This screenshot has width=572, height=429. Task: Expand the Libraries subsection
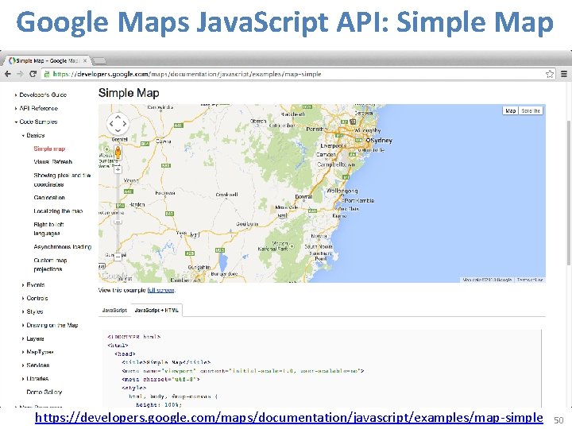point(35,379)
